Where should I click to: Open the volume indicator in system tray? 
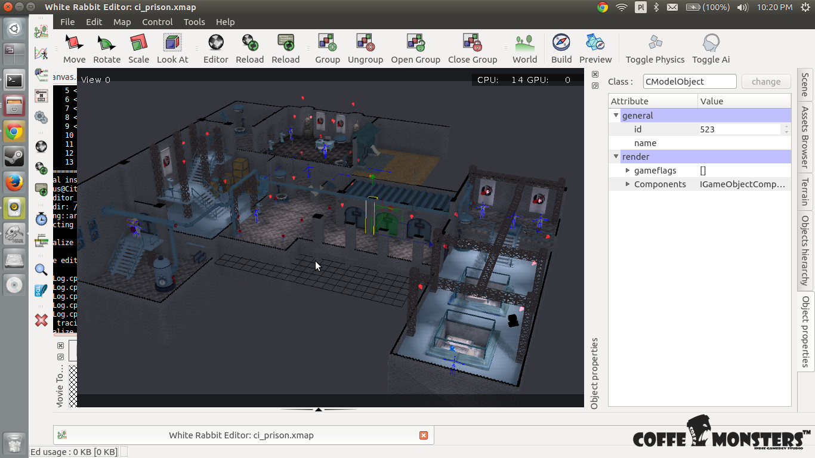pos(742,7)
